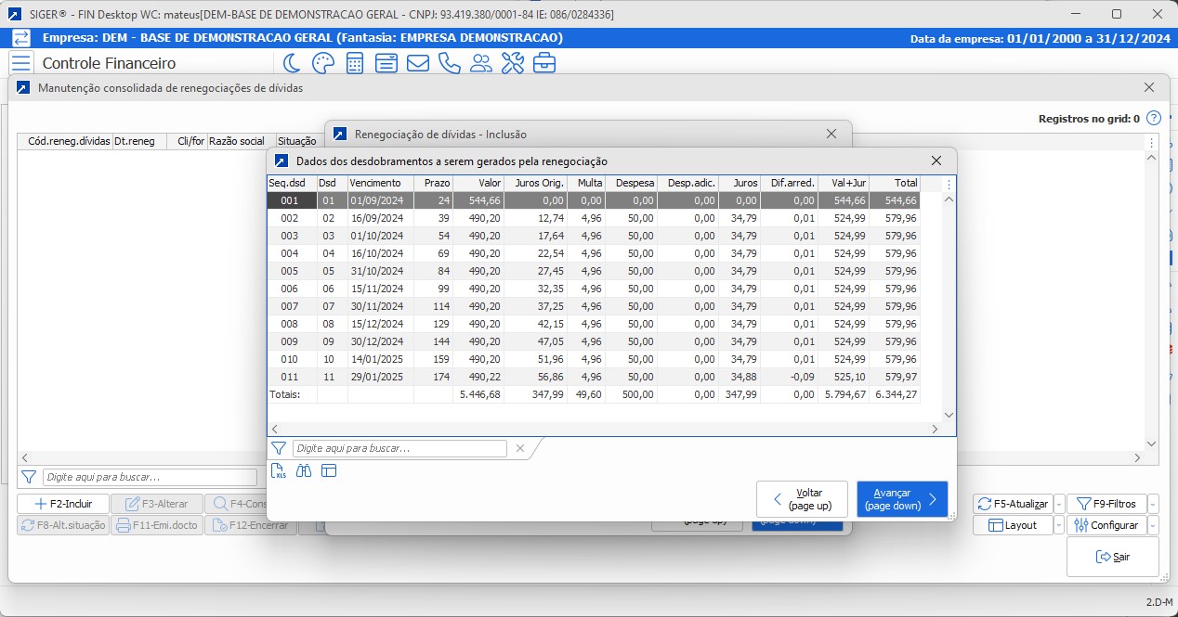Open the color palette theme icon

coord(322,63)
